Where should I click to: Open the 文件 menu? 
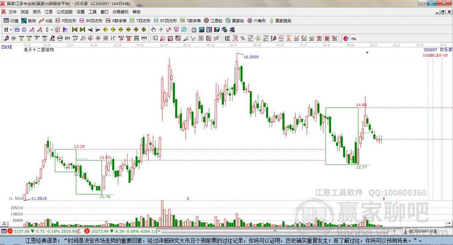point(12,12)
